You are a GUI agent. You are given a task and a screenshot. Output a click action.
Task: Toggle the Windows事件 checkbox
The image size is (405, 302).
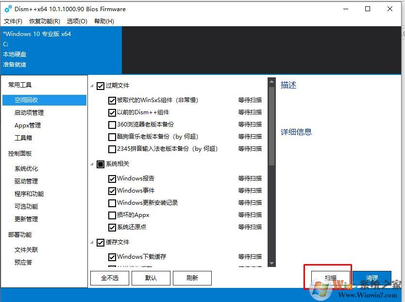(x=113, y=190)
